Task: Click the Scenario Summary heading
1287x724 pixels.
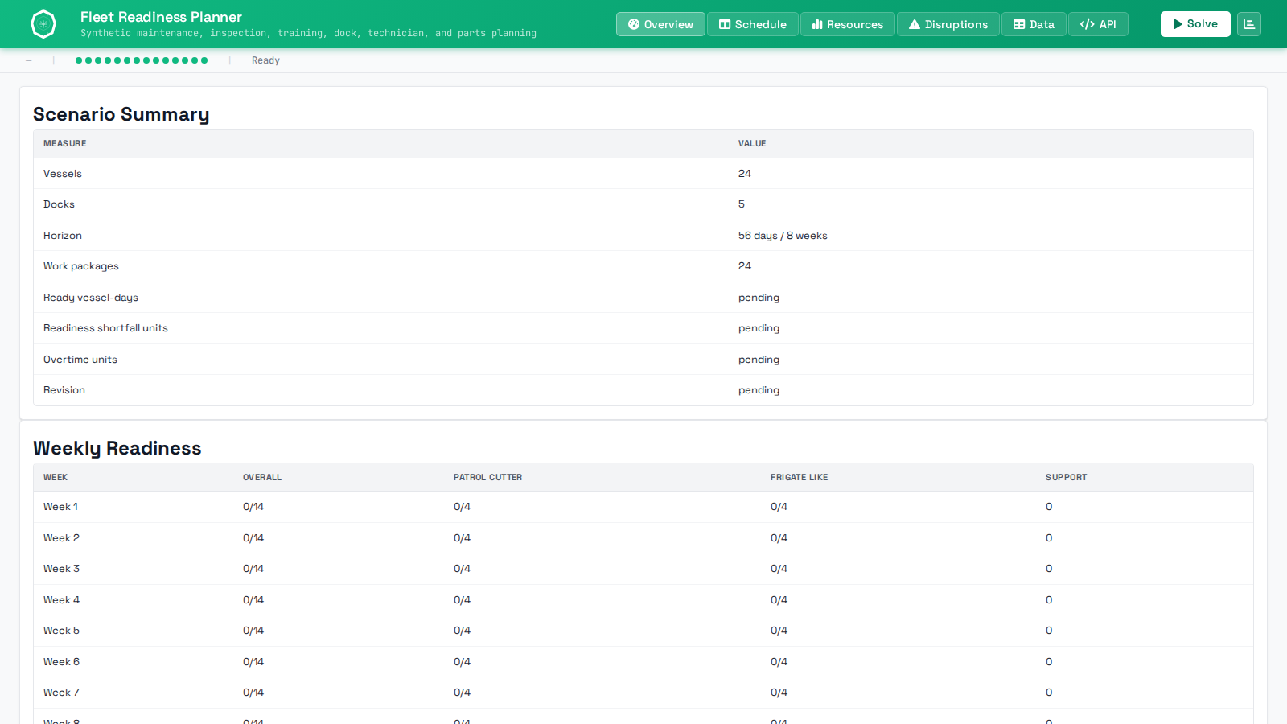Action: pos(121,114)
